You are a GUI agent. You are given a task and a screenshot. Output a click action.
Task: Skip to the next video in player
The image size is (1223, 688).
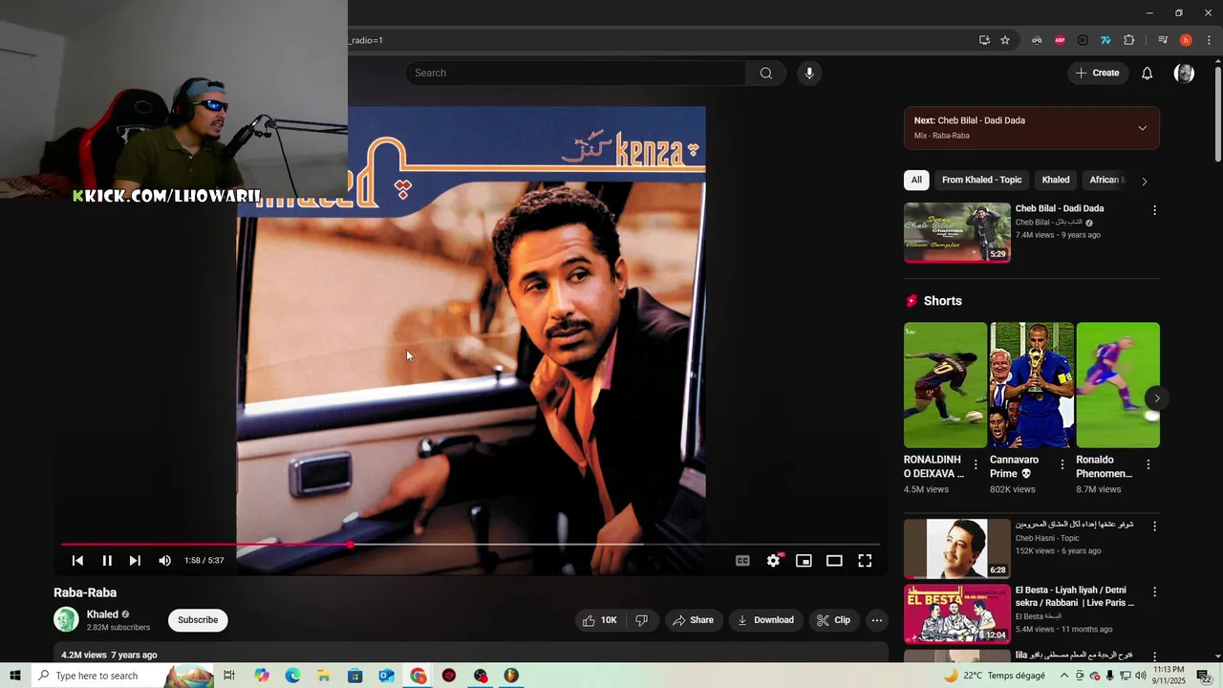click(135, 561)
